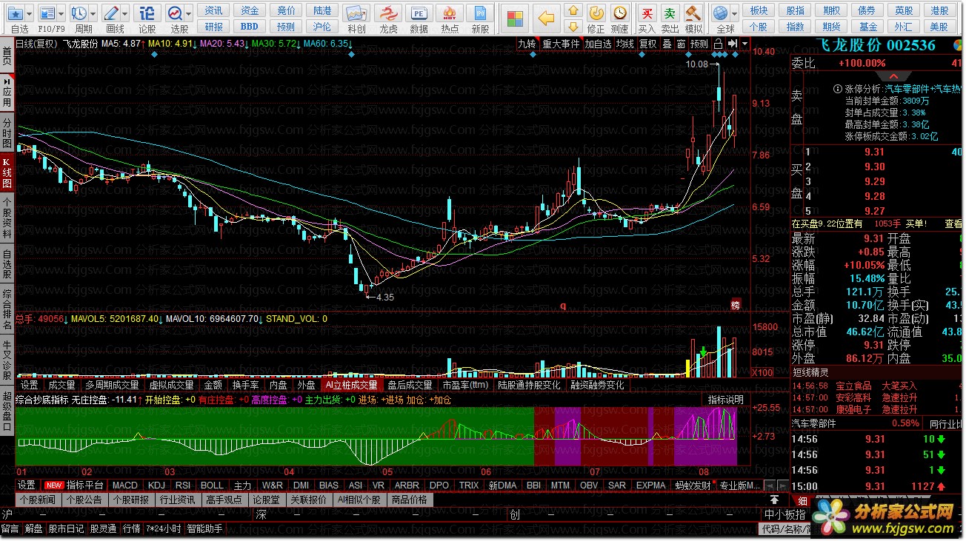Toggle the 重大事件 major events display
The height and width of the screenshot is (541, 966).
coord(561,44)
